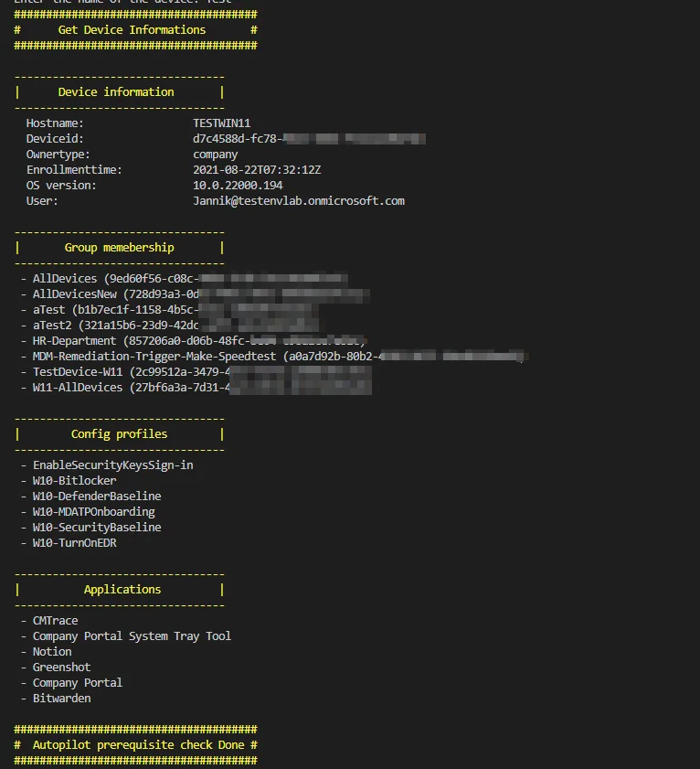The image size is (700, 769).
Task: Click the hostname value TESTWIN11
Action: tap(221, 123)
